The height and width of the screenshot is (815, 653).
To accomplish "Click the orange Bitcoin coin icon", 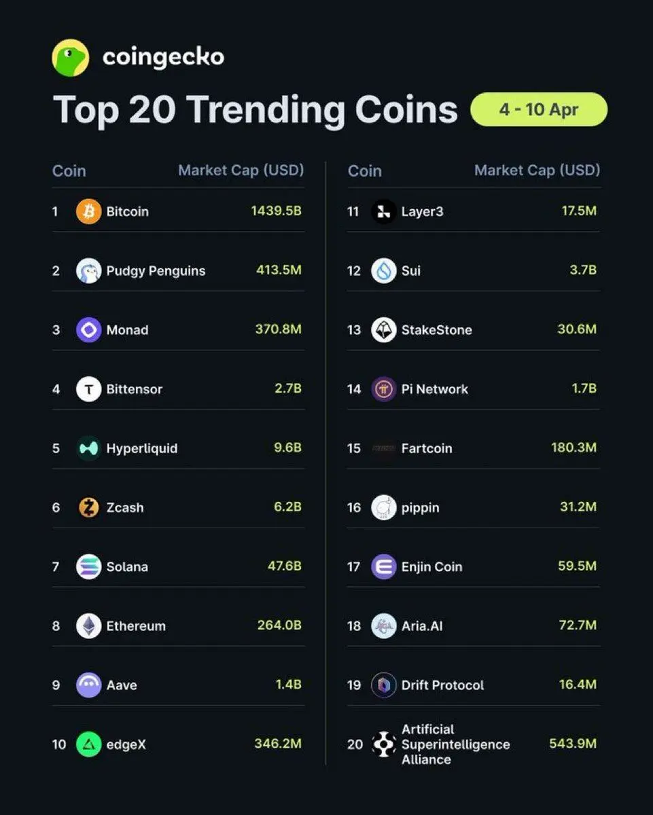I will [88, 211].
